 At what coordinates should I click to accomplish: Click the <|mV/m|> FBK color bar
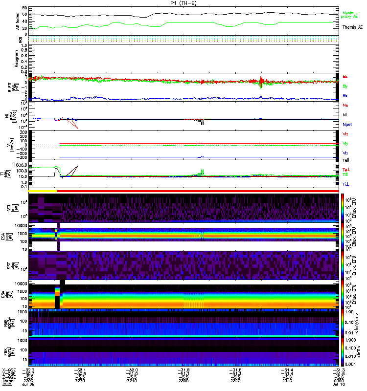pos(343,323)
